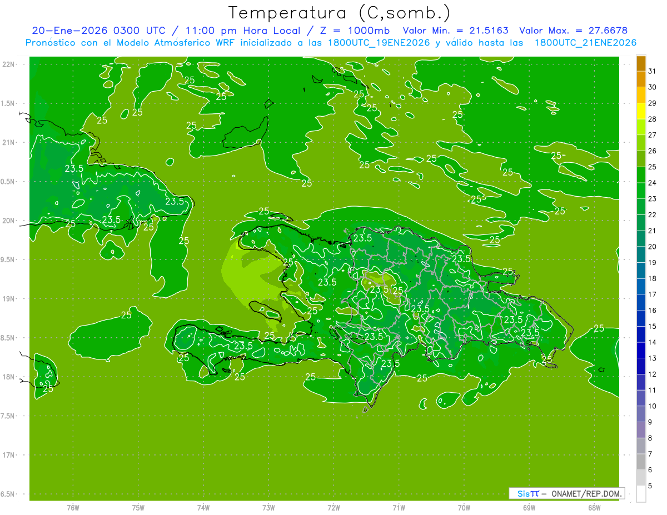
Task: Pick the green swatch between 24 and 25
Action: pyautogui.click(x=641, y=175)
